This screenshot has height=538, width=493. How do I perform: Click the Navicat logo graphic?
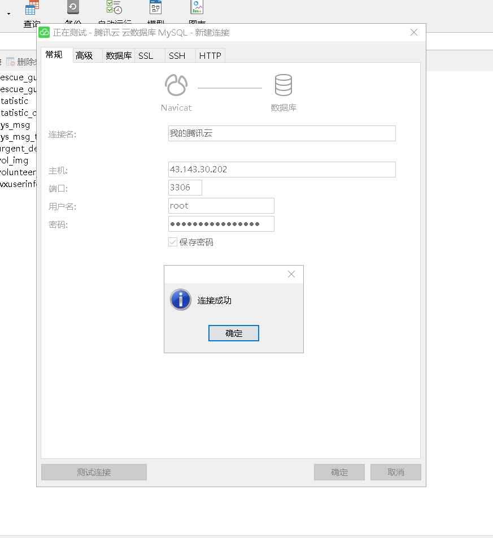[x=176, y=85]
